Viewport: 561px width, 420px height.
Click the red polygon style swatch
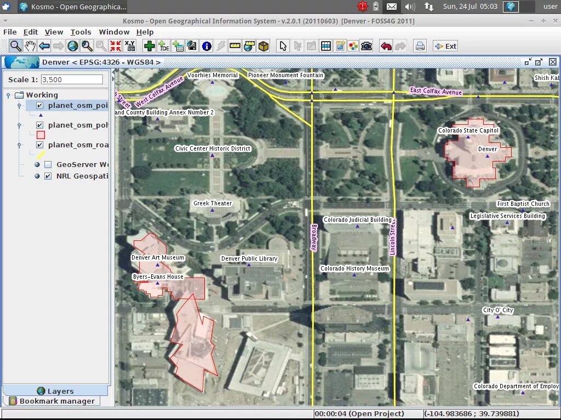click(41, 135)
